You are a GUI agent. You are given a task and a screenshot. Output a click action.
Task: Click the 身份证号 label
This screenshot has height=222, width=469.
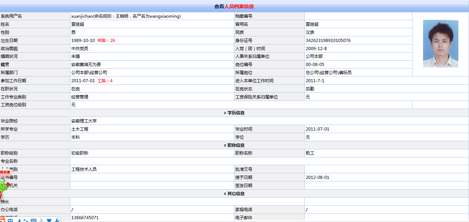coord(244,41)
